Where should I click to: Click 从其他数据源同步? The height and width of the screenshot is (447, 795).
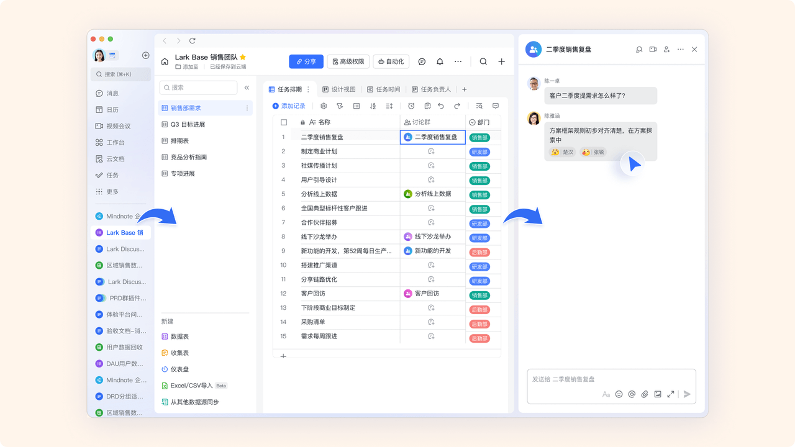(190, 402)
